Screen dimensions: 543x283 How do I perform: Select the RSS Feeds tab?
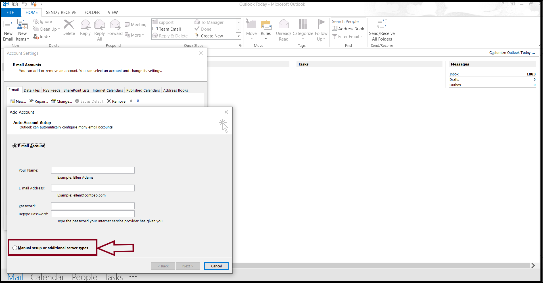52,90
